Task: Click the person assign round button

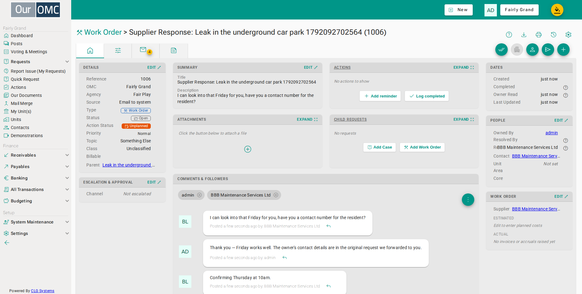Action: (532, 50)
